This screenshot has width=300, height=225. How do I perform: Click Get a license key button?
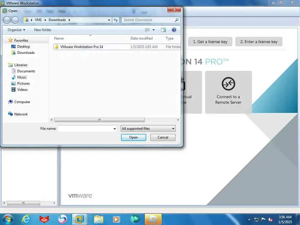pos(210,42)
